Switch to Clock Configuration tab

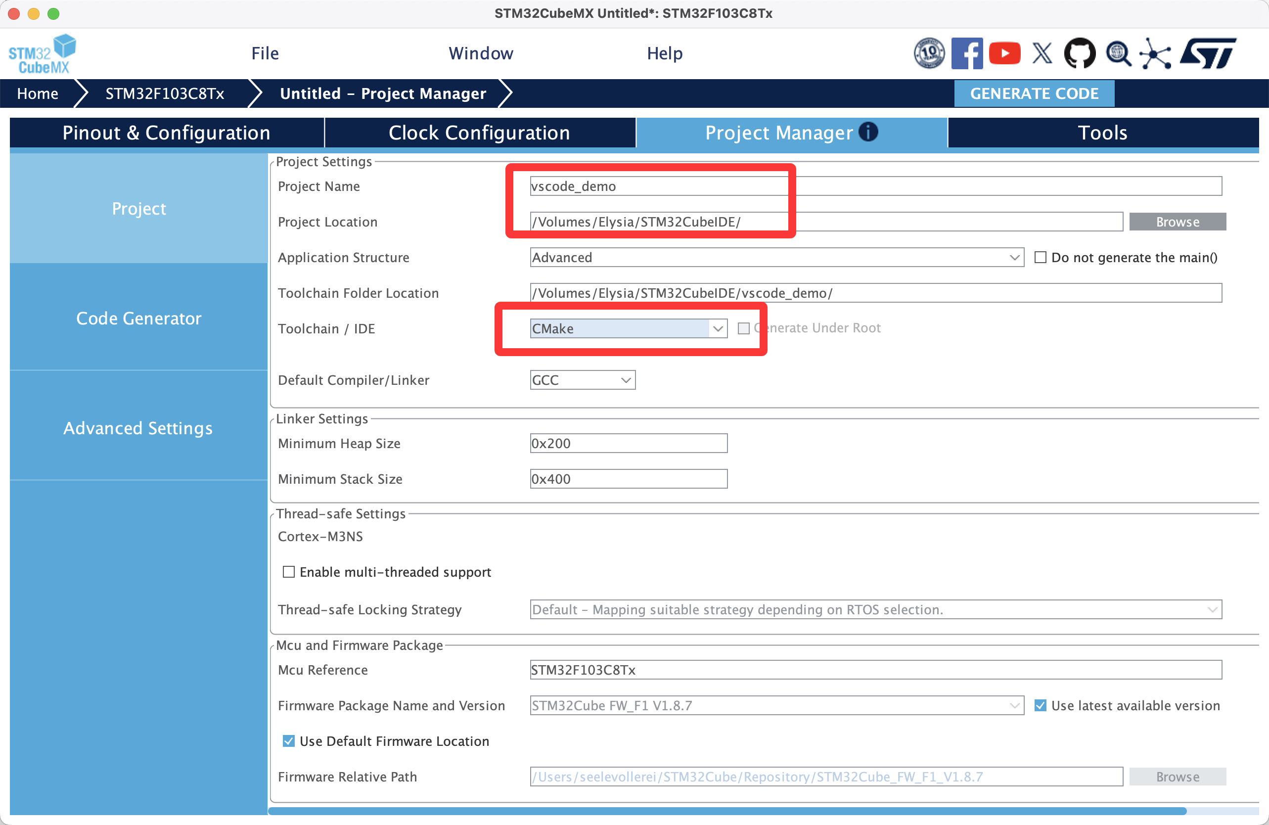click(x=479, y=133)
